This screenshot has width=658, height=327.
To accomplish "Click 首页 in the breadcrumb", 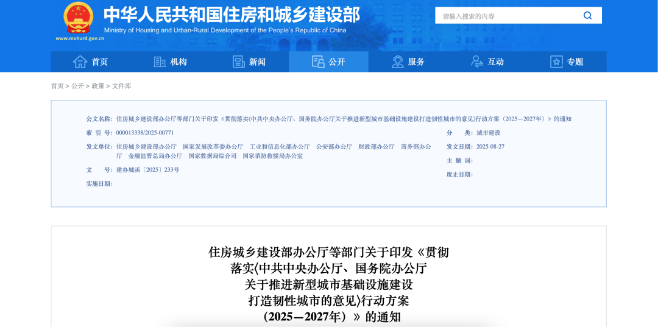I will pos(57,86).
